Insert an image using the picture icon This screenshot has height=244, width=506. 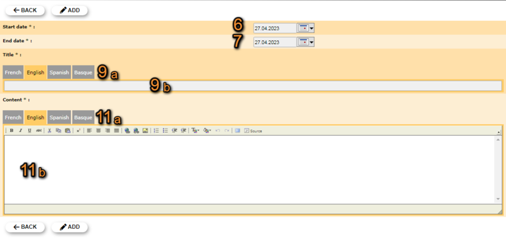click(x=145, y=131)
